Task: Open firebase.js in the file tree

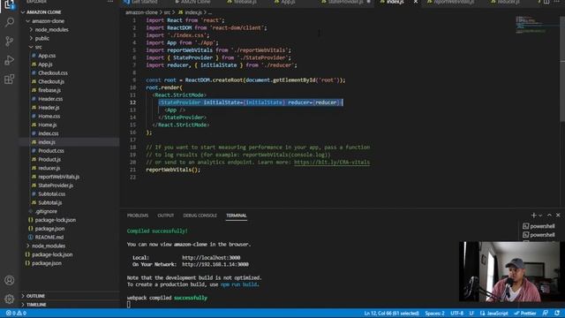Action: coord(49,90)
